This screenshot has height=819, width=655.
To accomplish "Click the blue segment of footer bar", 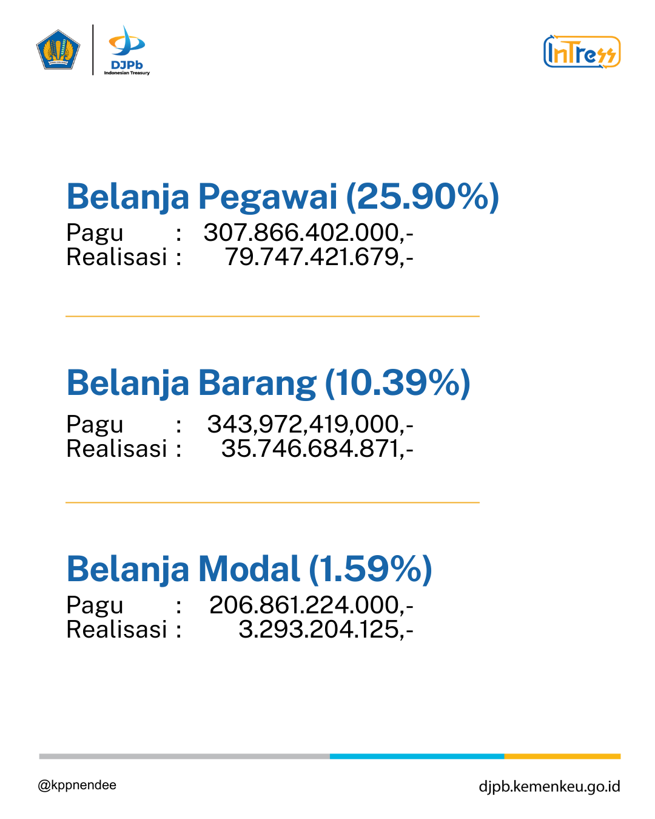I will coord(417,757).
